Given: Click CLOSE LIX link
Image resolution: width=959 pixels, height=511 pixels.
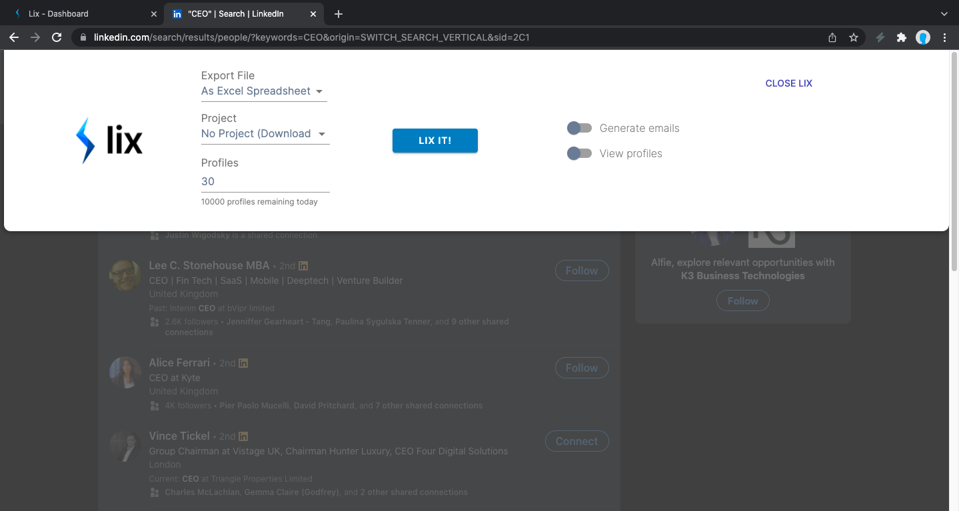Looking at the screenshot, I should click(789, 83).
